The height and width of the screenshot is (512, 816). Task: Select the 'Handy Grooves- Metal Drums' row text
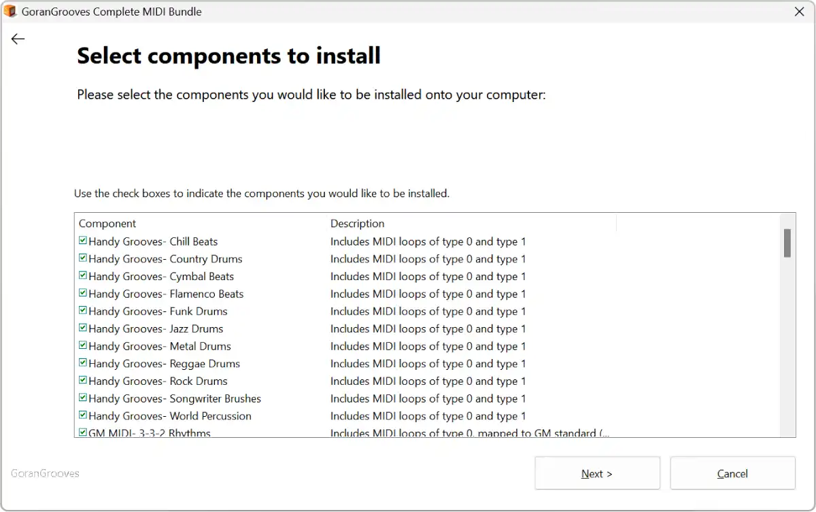pos(160,347)
